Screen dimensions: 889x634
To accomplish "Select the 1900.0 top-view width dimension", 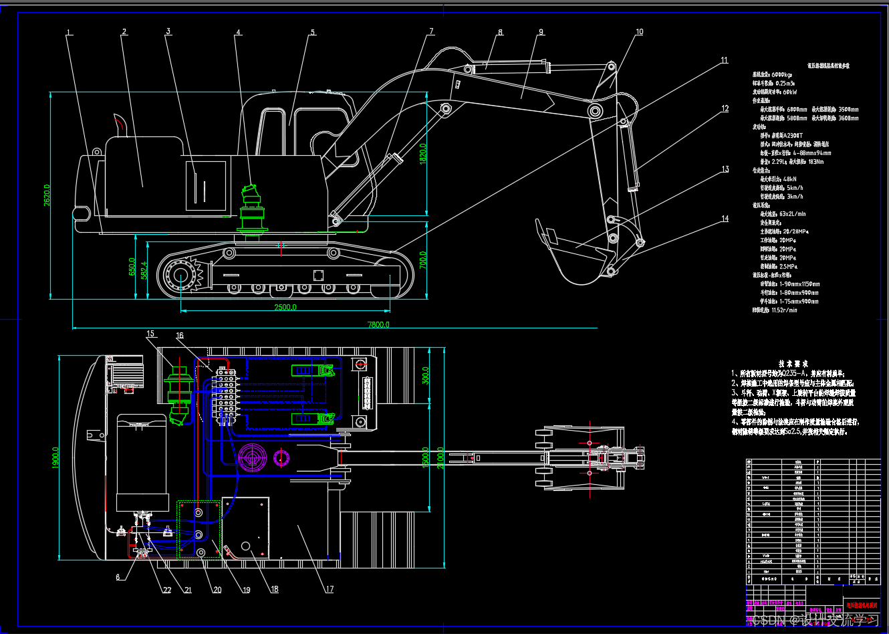I will click(x=55, y=458).
